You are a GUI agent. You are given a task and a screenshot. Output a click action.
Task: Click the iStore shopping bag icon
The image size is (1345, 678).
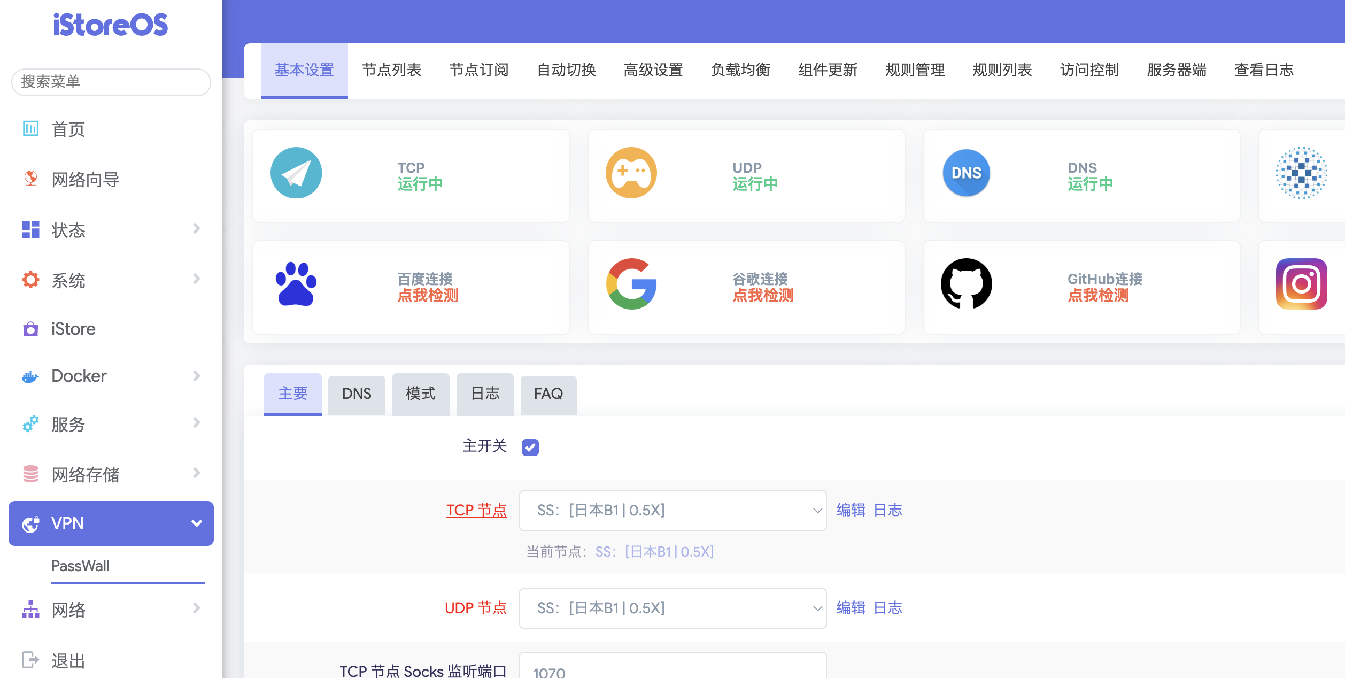coord(30,328)
